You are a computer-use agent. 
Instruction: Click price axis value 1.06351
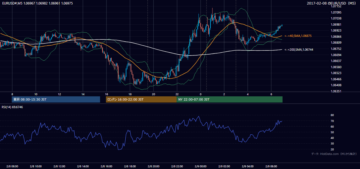point(336,91)
